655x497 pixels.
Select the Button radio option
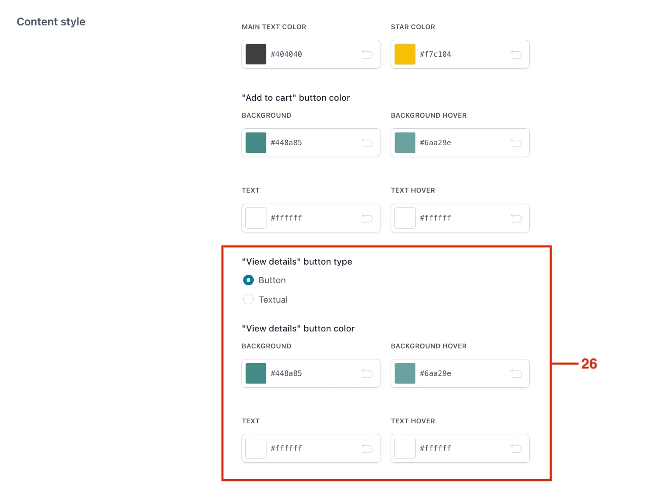[x=248, y=280]
